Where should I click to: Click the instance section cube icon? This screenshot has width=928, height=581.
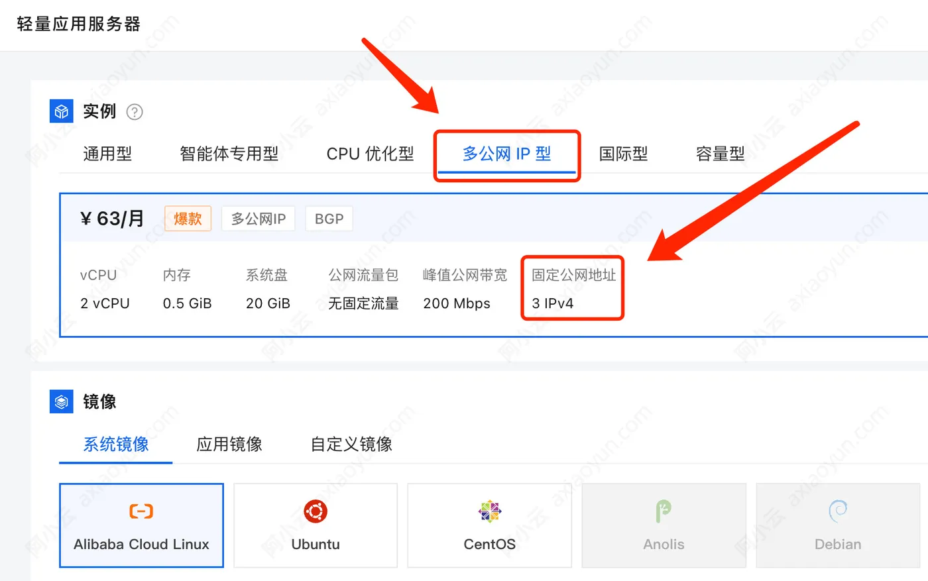(x=62, y=111)
